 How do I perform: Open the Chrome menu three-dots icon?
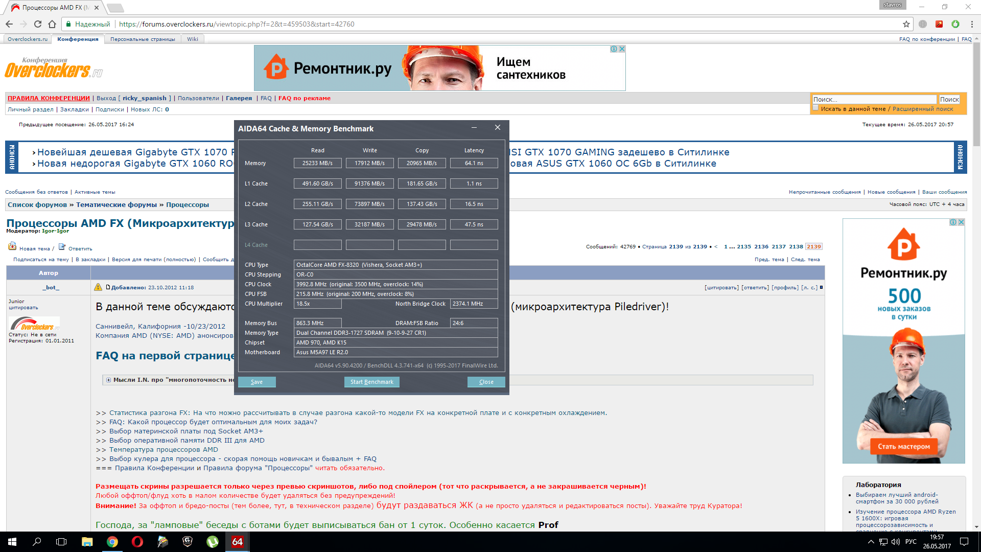click(972, 24)
